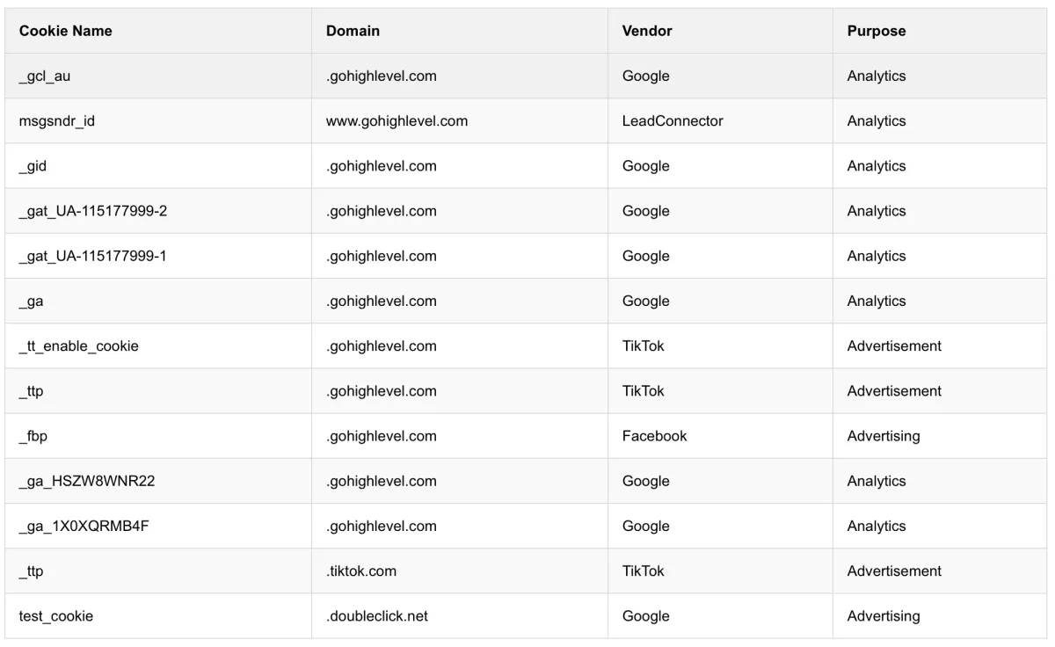Click the _gat_UA-115177999-2 cookie name

click(x=92, y=211)
